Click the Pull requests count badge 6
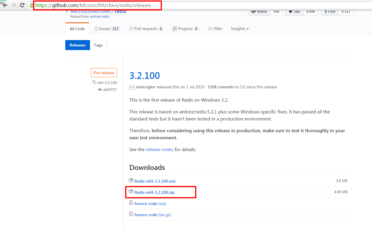 point(161,29)
